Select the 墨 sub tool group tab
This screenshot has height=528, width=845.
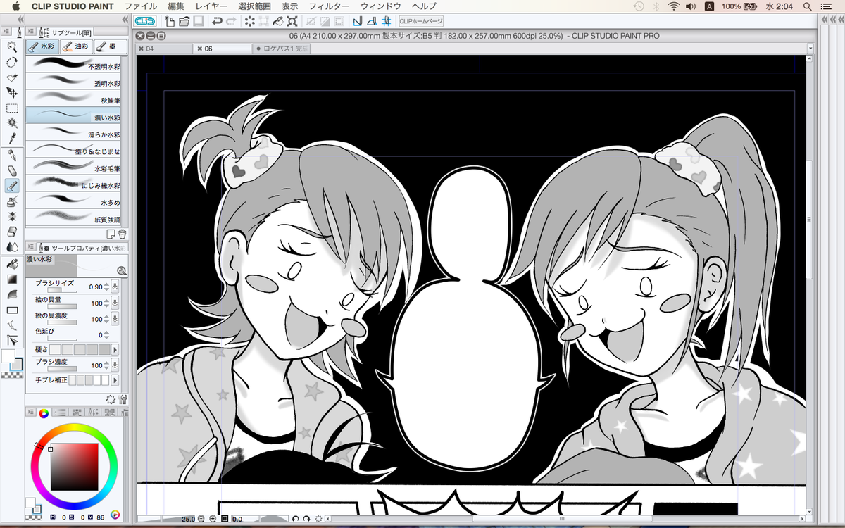click(x=109, y=46)
